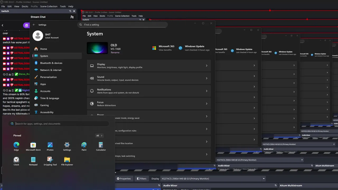Open the Microsoft 365 benefits icon
The width and height of the screenshot is (338, 190).
click(x=154, y=48)
